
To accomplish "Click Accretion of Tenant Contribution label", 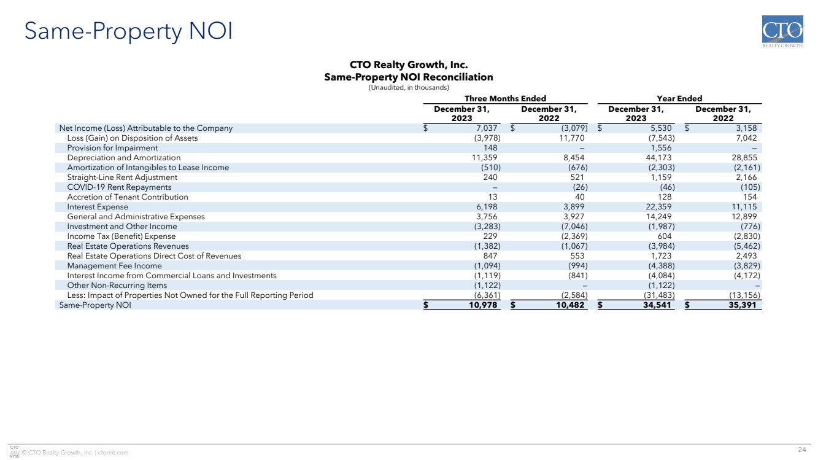I will (x=128, y=197).
